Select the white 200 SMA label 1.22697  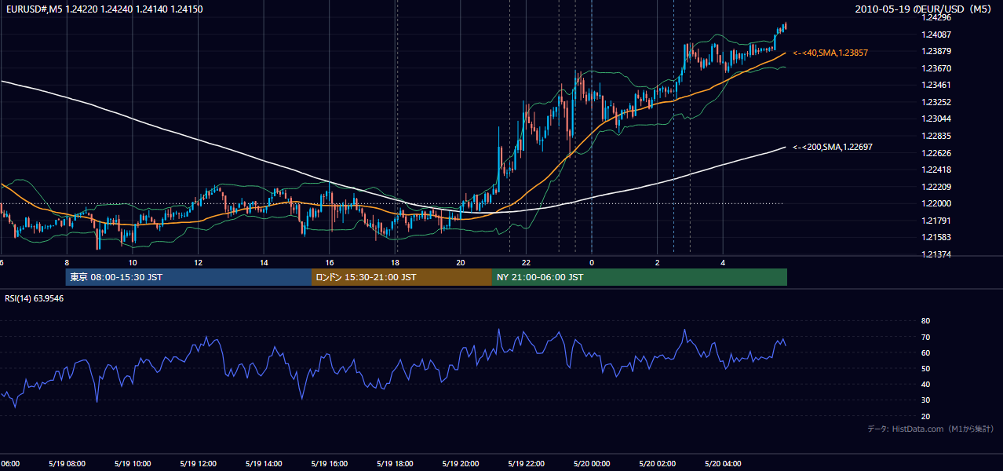tap(833, 147)
